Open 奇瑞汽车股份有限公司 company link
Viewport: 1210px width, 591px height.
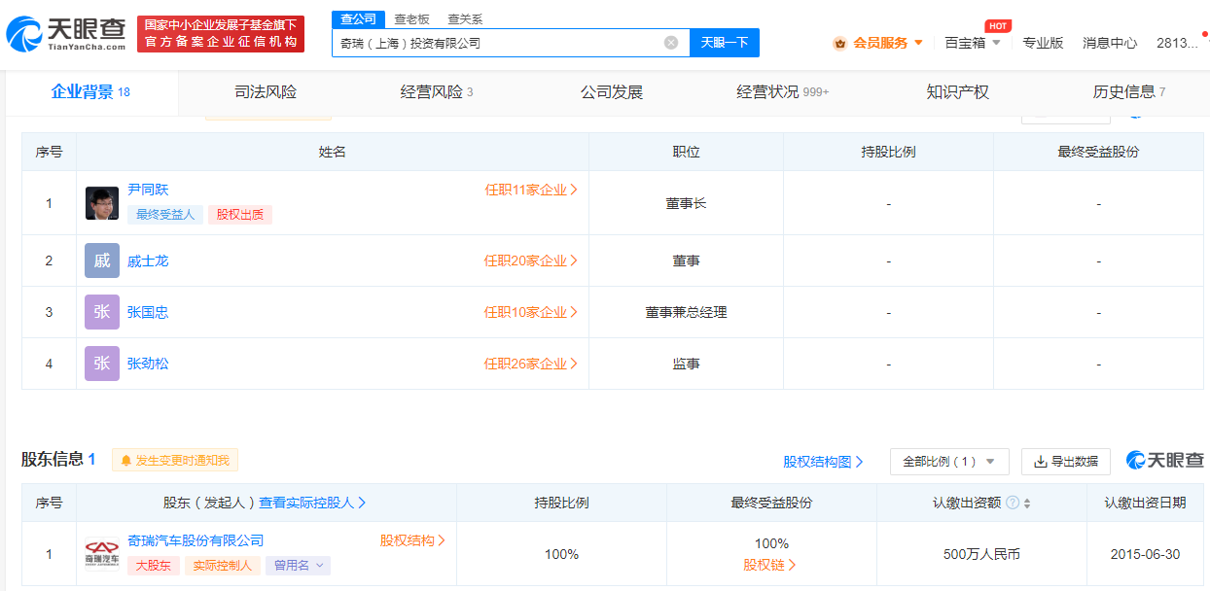pyautogui.click(x=196, y=540)
